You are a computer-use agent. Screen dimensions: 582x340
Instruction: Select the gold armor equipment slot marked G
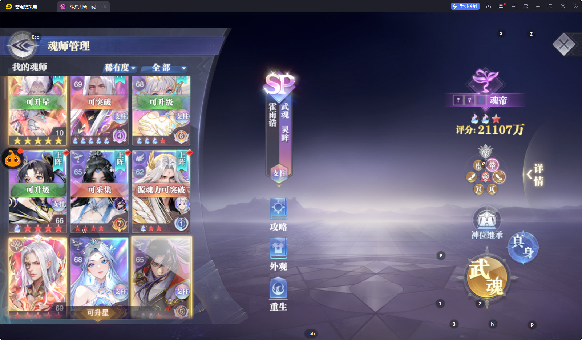pyautogui.click(x=478, y=165)
